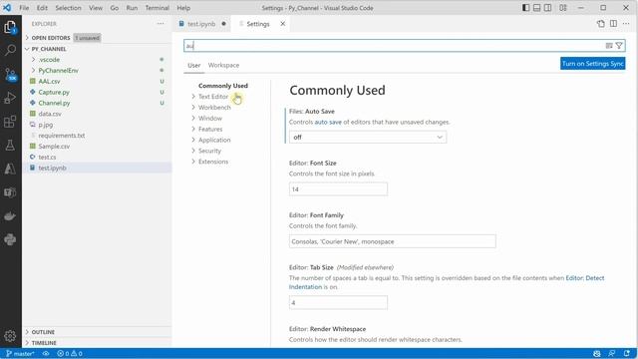Toggle secondary side bar layout icon
This screenshot has height=359, width=638.
[x=547, y=8]
